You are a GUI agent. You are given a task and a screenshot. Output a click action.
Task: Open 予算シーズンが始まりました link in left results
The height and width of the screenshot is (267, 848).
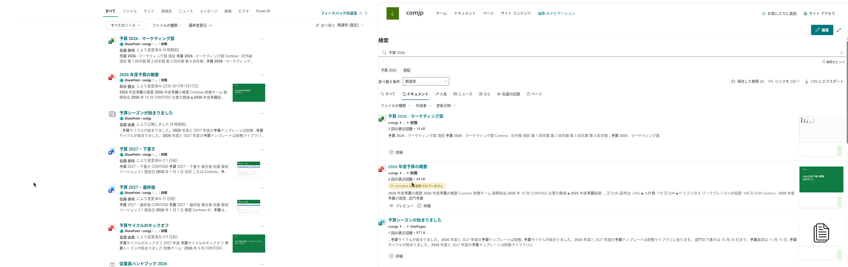click(146, 113)
